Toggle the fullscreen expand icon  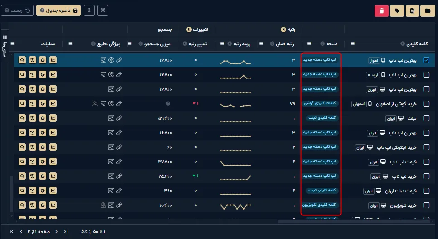point(103,10)
